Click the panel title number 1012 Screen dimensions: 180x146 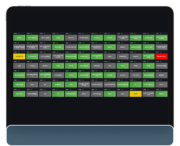(93, 33)
